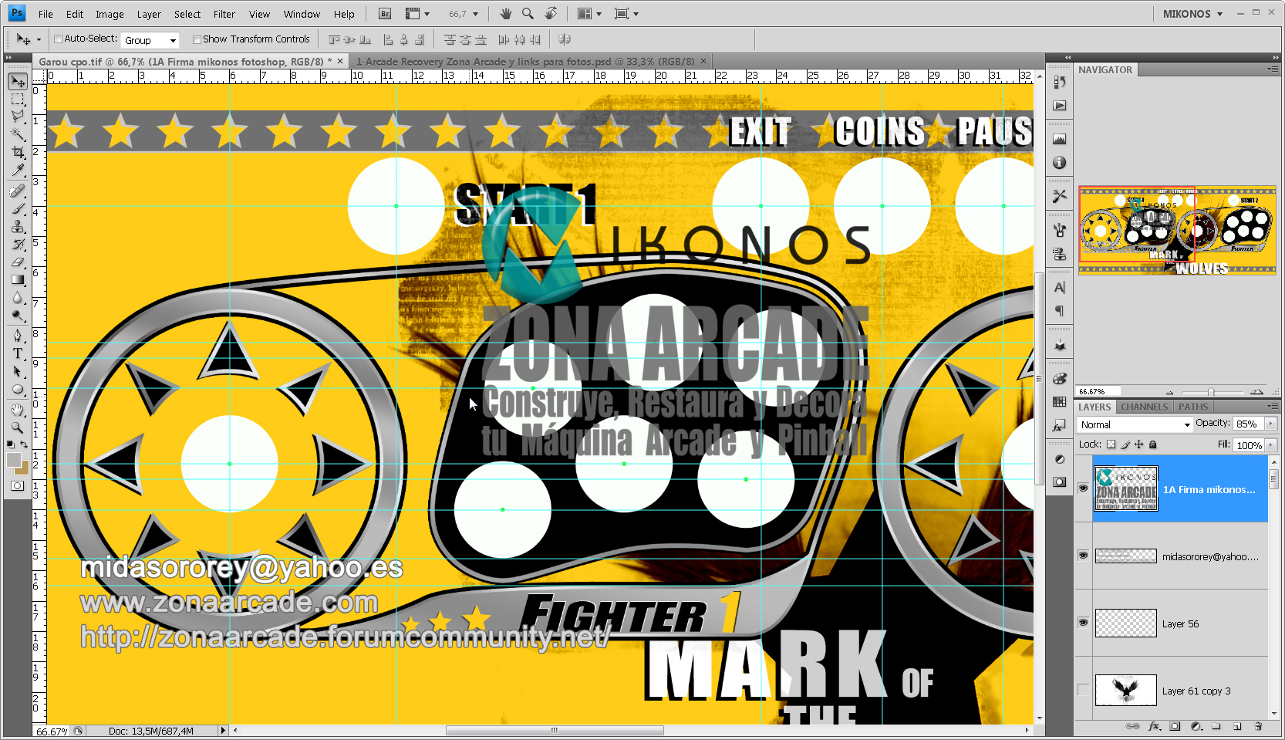Screen dimensions: 1285x740
Task: Open the Normal blend mode dropdown
Action: [1135, 424]
